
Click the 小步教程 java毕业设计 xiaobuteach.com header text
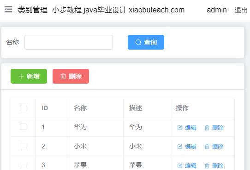tap(118, 10)
